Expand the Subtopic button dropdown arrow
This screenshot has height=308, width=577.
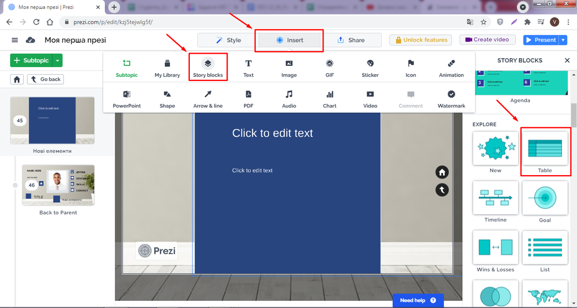[57, 60]
